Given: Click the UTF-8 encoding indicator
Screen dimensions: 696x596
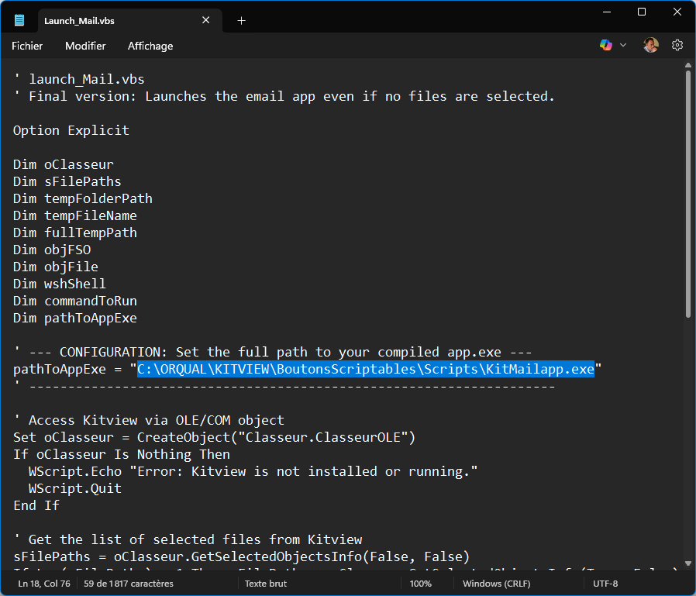Looking at the screenshot, I should [x=605, y=584].
